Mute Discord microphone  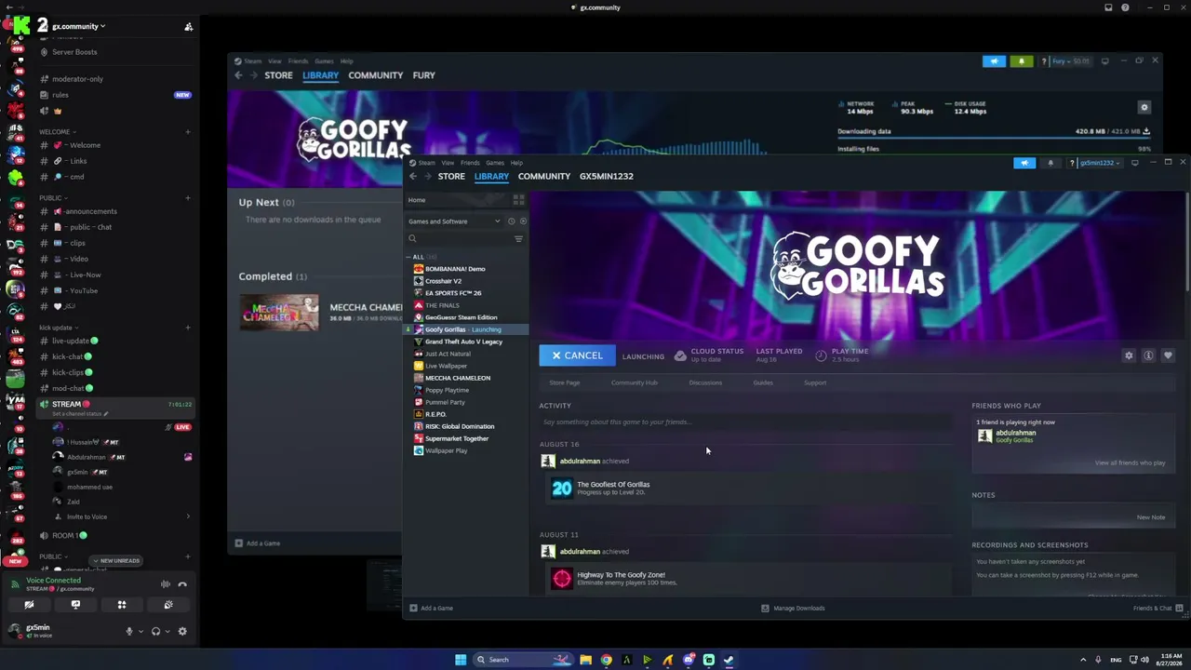(129, 631)
